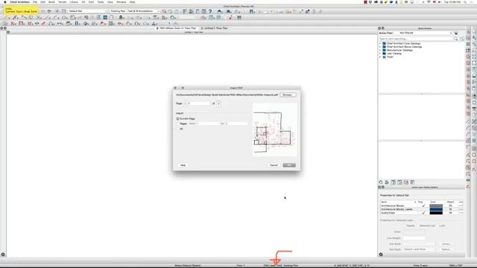Click Audio/Video layer color swatch
Screen dimensions: 477x268
point(436,213)
